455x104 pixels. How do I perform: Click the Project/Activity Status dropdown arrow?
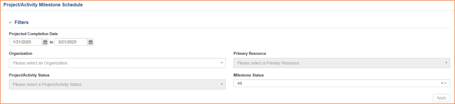pyautogui.click(x=222, y=84)
